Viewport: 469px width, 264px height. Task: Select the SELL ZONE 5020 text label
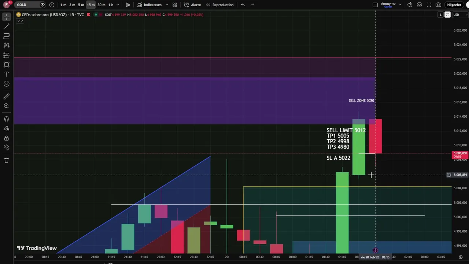click(x=361, y=100)
